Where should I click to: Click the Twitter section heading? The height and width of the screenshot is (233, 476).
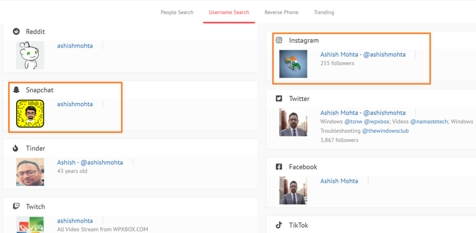[x=299, y=98]
